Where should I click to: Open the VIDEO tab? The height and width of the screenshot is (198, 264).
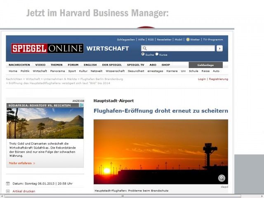point(40,65)
